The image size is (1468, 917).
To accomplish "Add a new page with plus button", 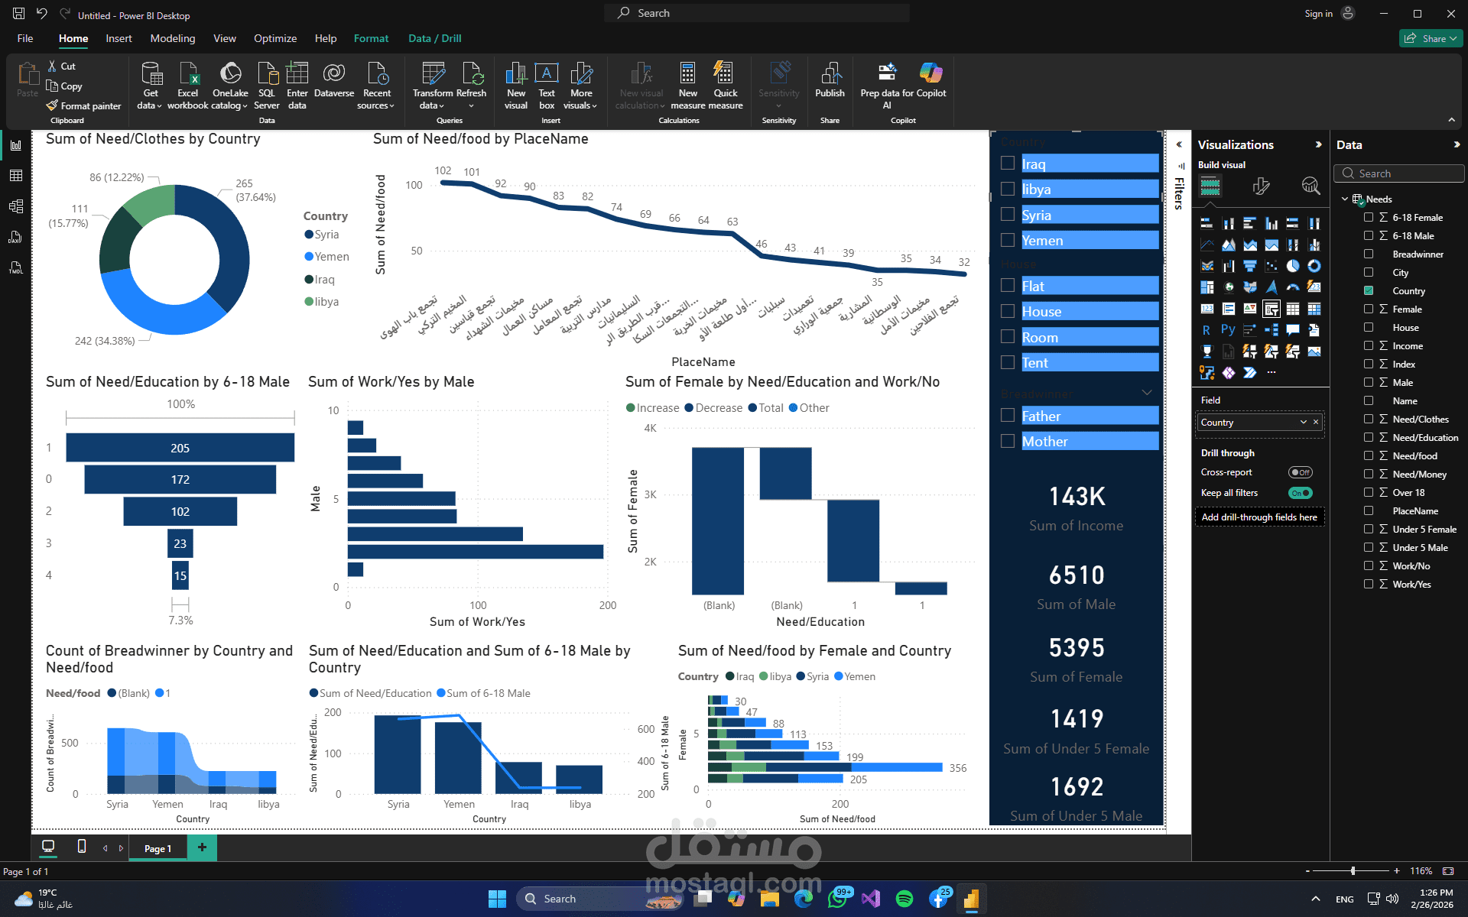I will click(x=202, y=847).
